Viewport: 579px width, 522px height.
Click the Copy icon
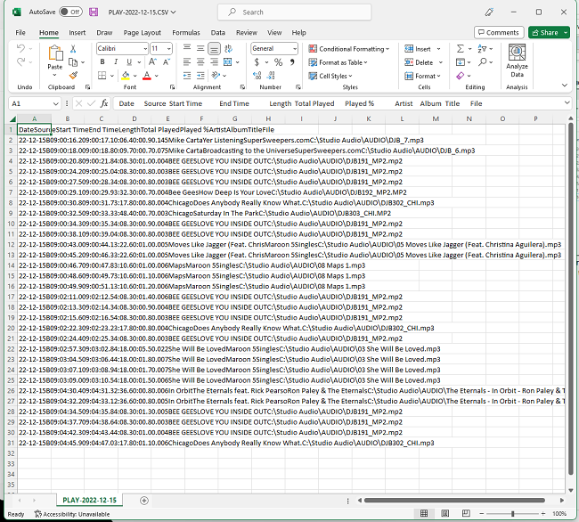[x=73, y=62]
